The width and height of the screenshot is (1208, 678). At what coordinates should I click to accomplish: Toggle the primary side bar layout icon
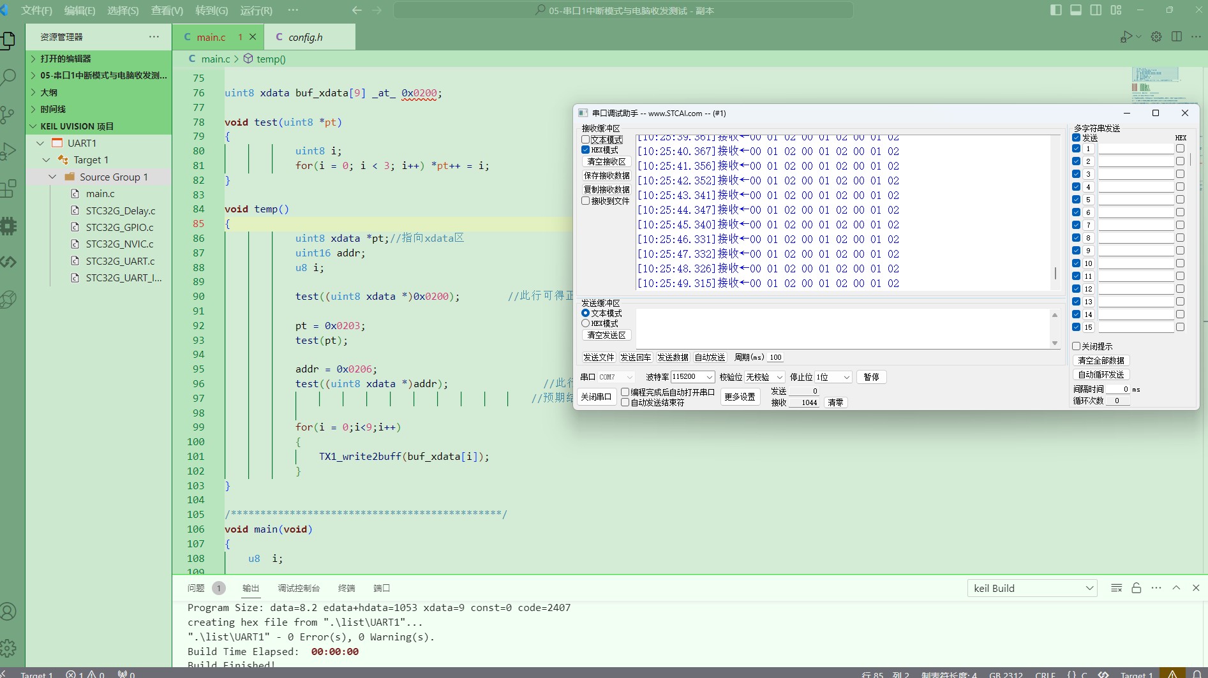point(1056,10)
